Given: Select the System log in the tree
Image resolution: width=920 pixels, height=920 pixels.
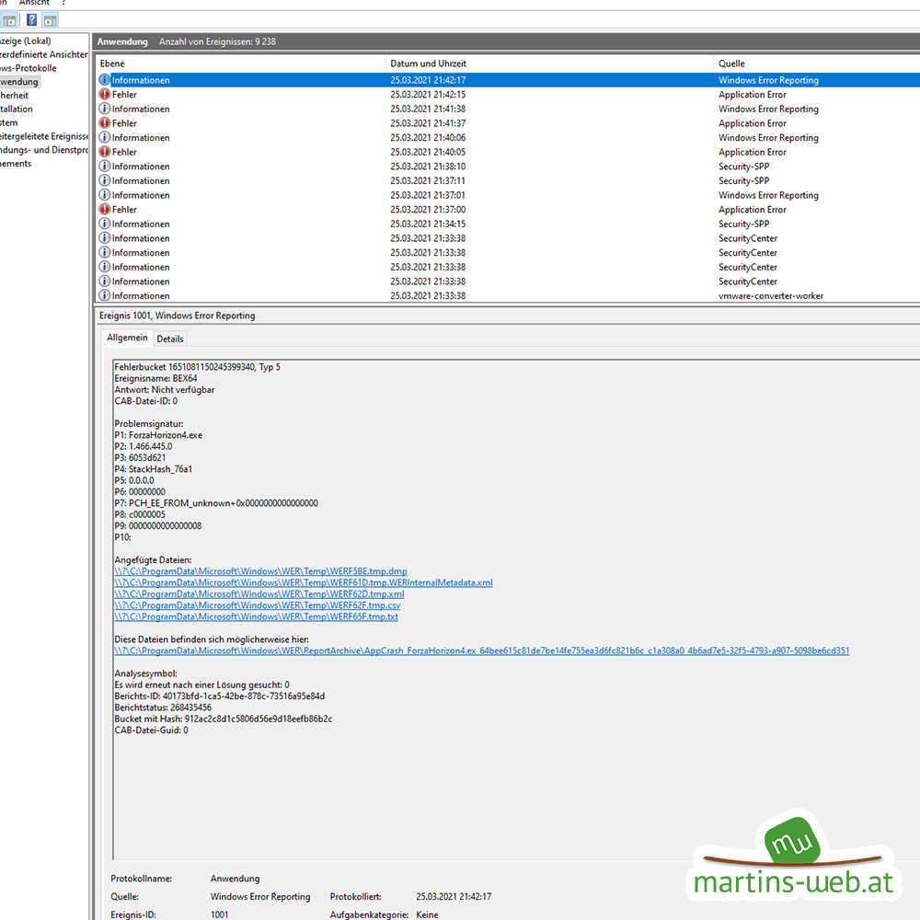Looking at the screenshot, I should [9, 122].
